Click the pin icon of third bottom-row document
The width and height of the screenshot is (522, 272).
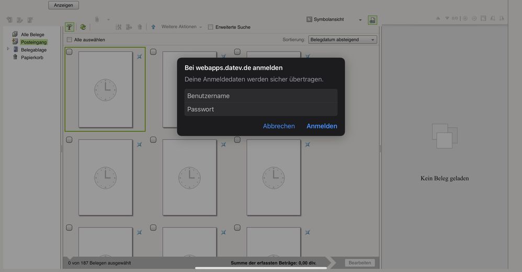click(x=308, y=232)
